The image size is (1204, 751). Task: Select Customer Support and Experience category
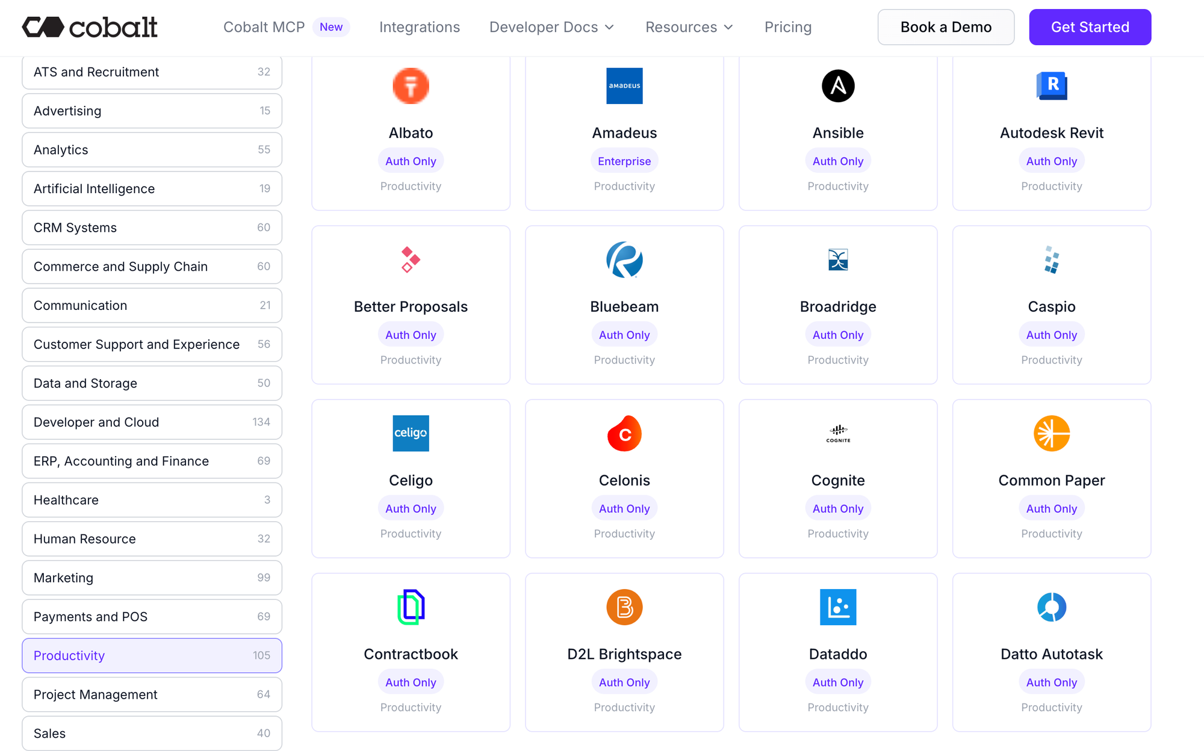pos(152,344)
